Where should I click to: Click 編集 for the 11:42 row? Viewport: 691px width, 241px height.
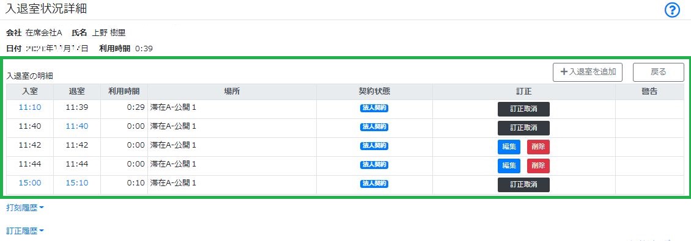pyautogui.click(x=509, y=147)
